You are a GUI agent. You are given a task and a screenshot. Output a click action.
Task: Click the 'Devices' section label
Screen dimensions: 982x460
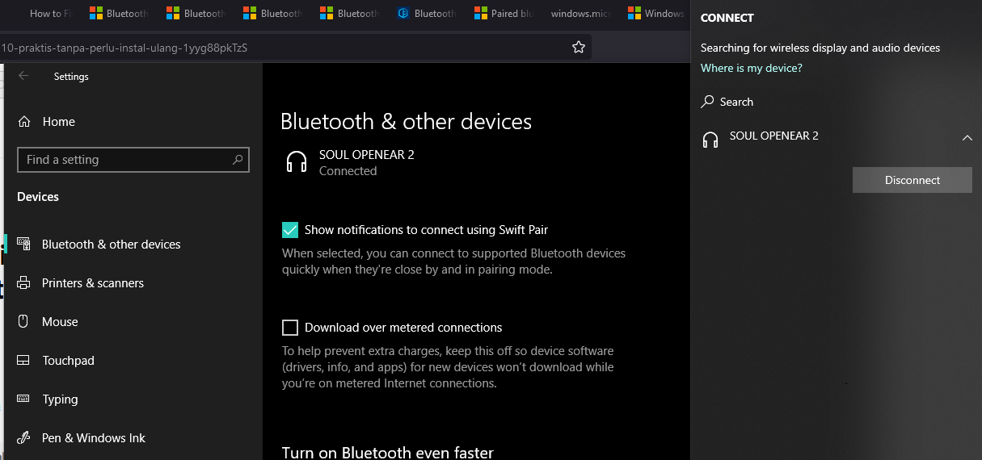(x=38, y=197)
